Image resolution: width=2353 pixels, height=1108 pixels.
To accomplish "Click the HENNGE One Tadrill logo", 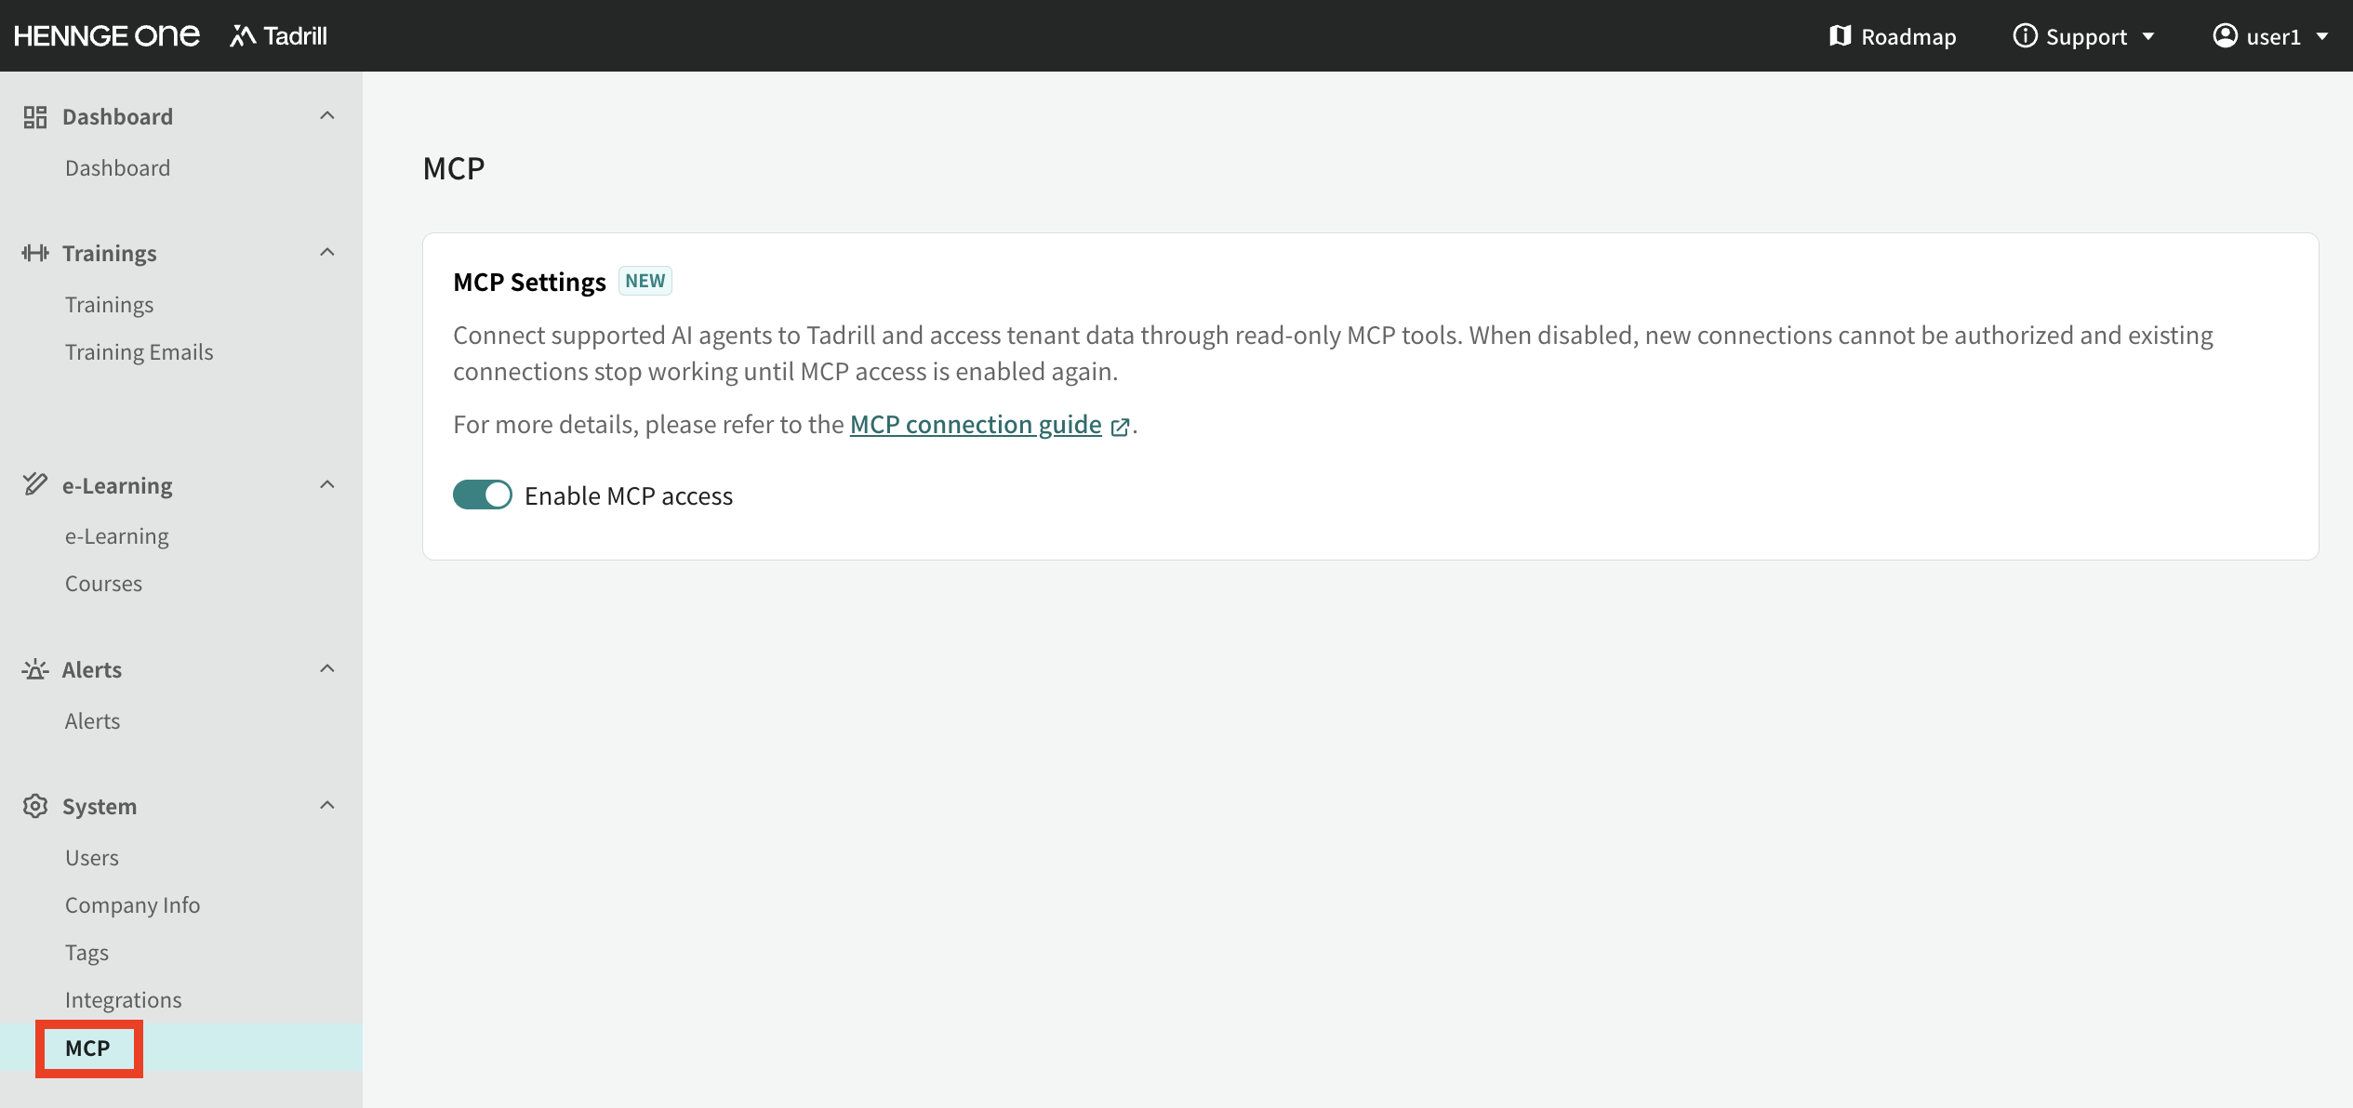I will (x=171, y=36).
